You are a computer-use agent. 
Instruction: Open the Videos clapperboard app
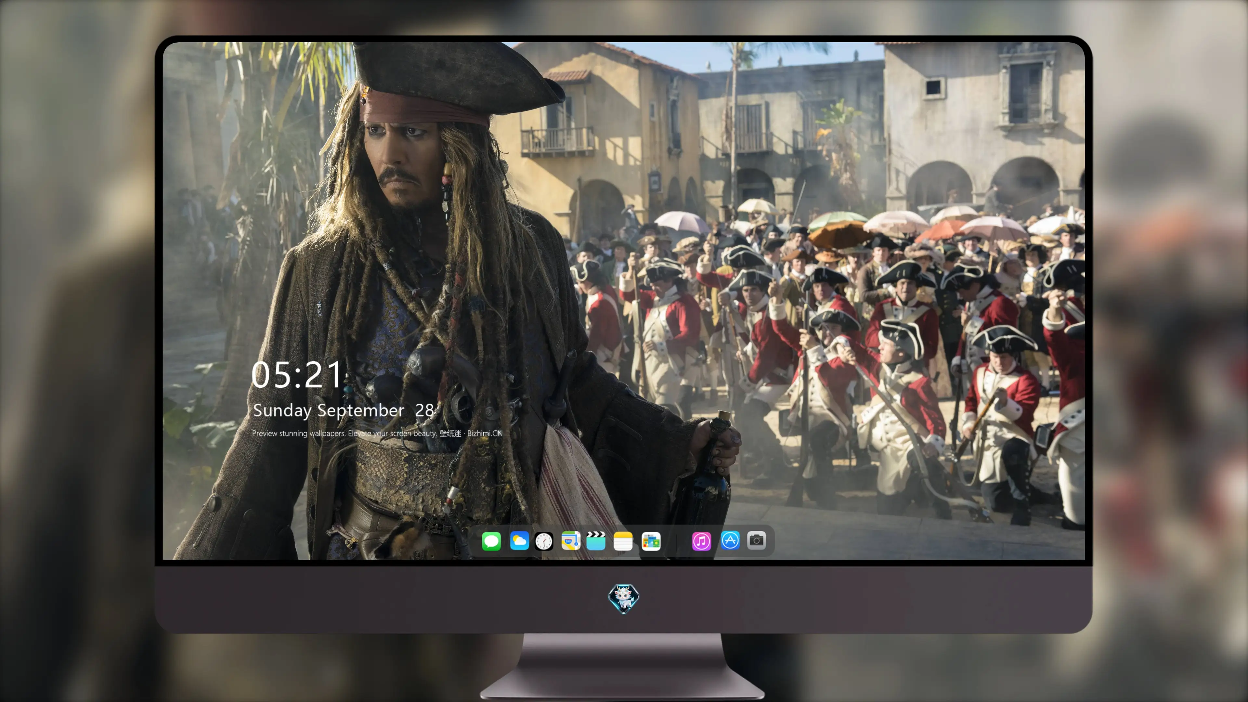click(596, 541)
